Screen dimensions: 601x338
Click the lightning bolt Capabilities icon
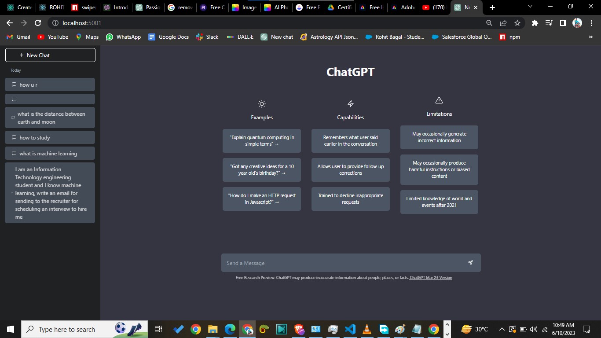[x=351, y=104]
